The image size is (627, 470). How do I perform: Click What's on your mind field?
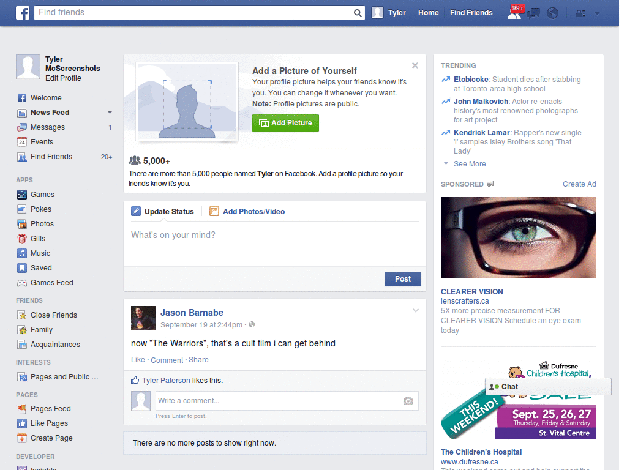(x=275, y=244)
